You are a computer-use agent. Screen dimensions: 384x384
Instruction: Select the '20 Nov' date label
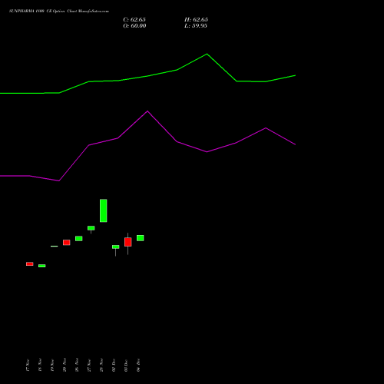(x=65, y=366)
